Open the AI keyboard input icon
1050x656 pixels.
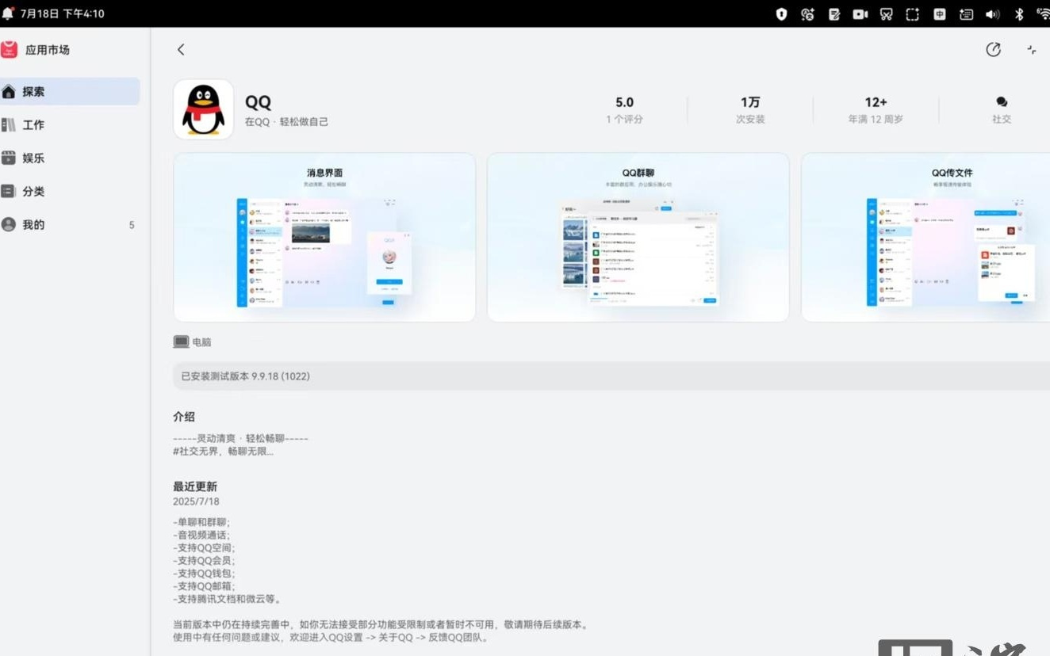point(966,13)
